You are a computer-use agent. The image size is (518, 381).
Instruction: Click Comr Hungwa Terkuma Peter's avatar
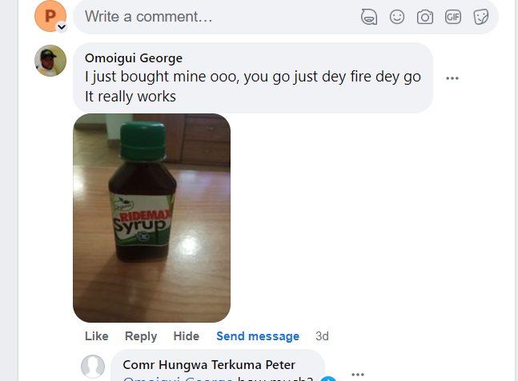point(93,366)
